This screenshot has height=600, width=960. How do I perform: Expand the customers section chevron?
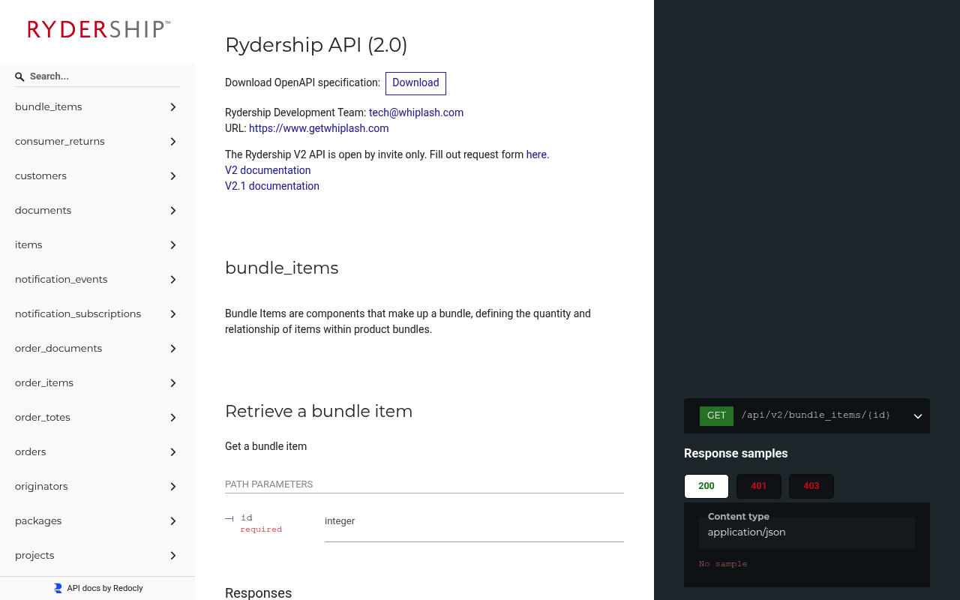tap(173, 176)
